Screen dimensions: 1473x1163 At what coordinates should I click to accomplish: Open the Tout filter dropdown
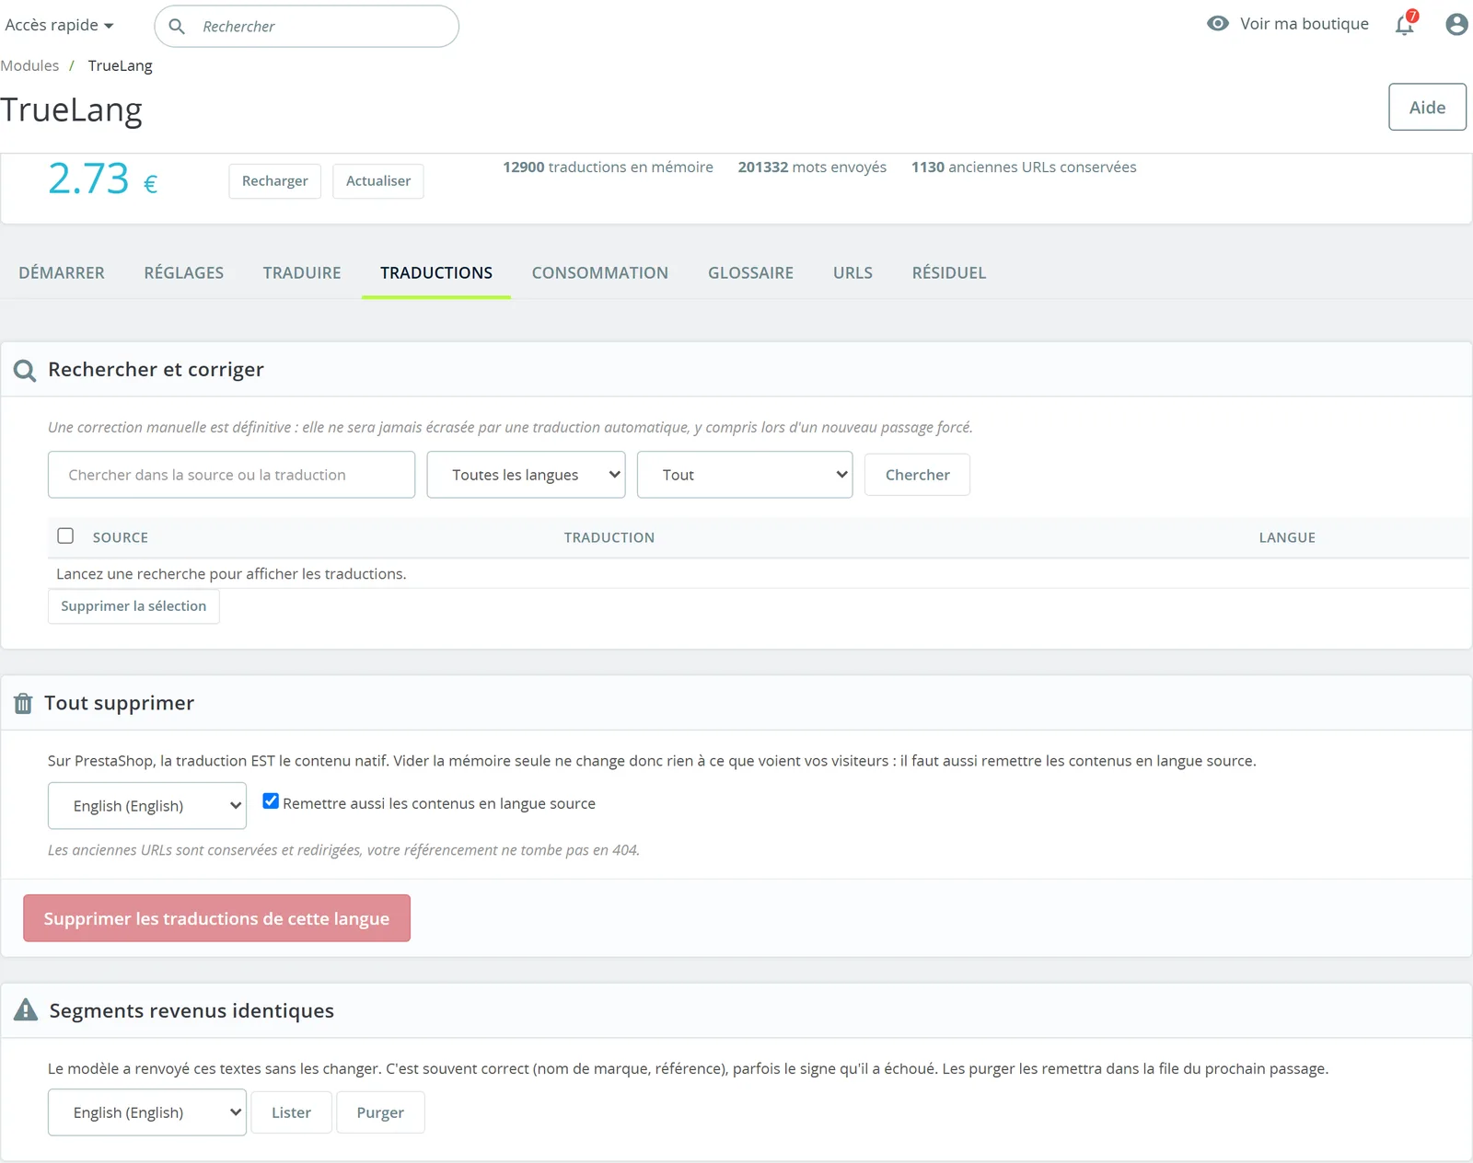[745, 475]
